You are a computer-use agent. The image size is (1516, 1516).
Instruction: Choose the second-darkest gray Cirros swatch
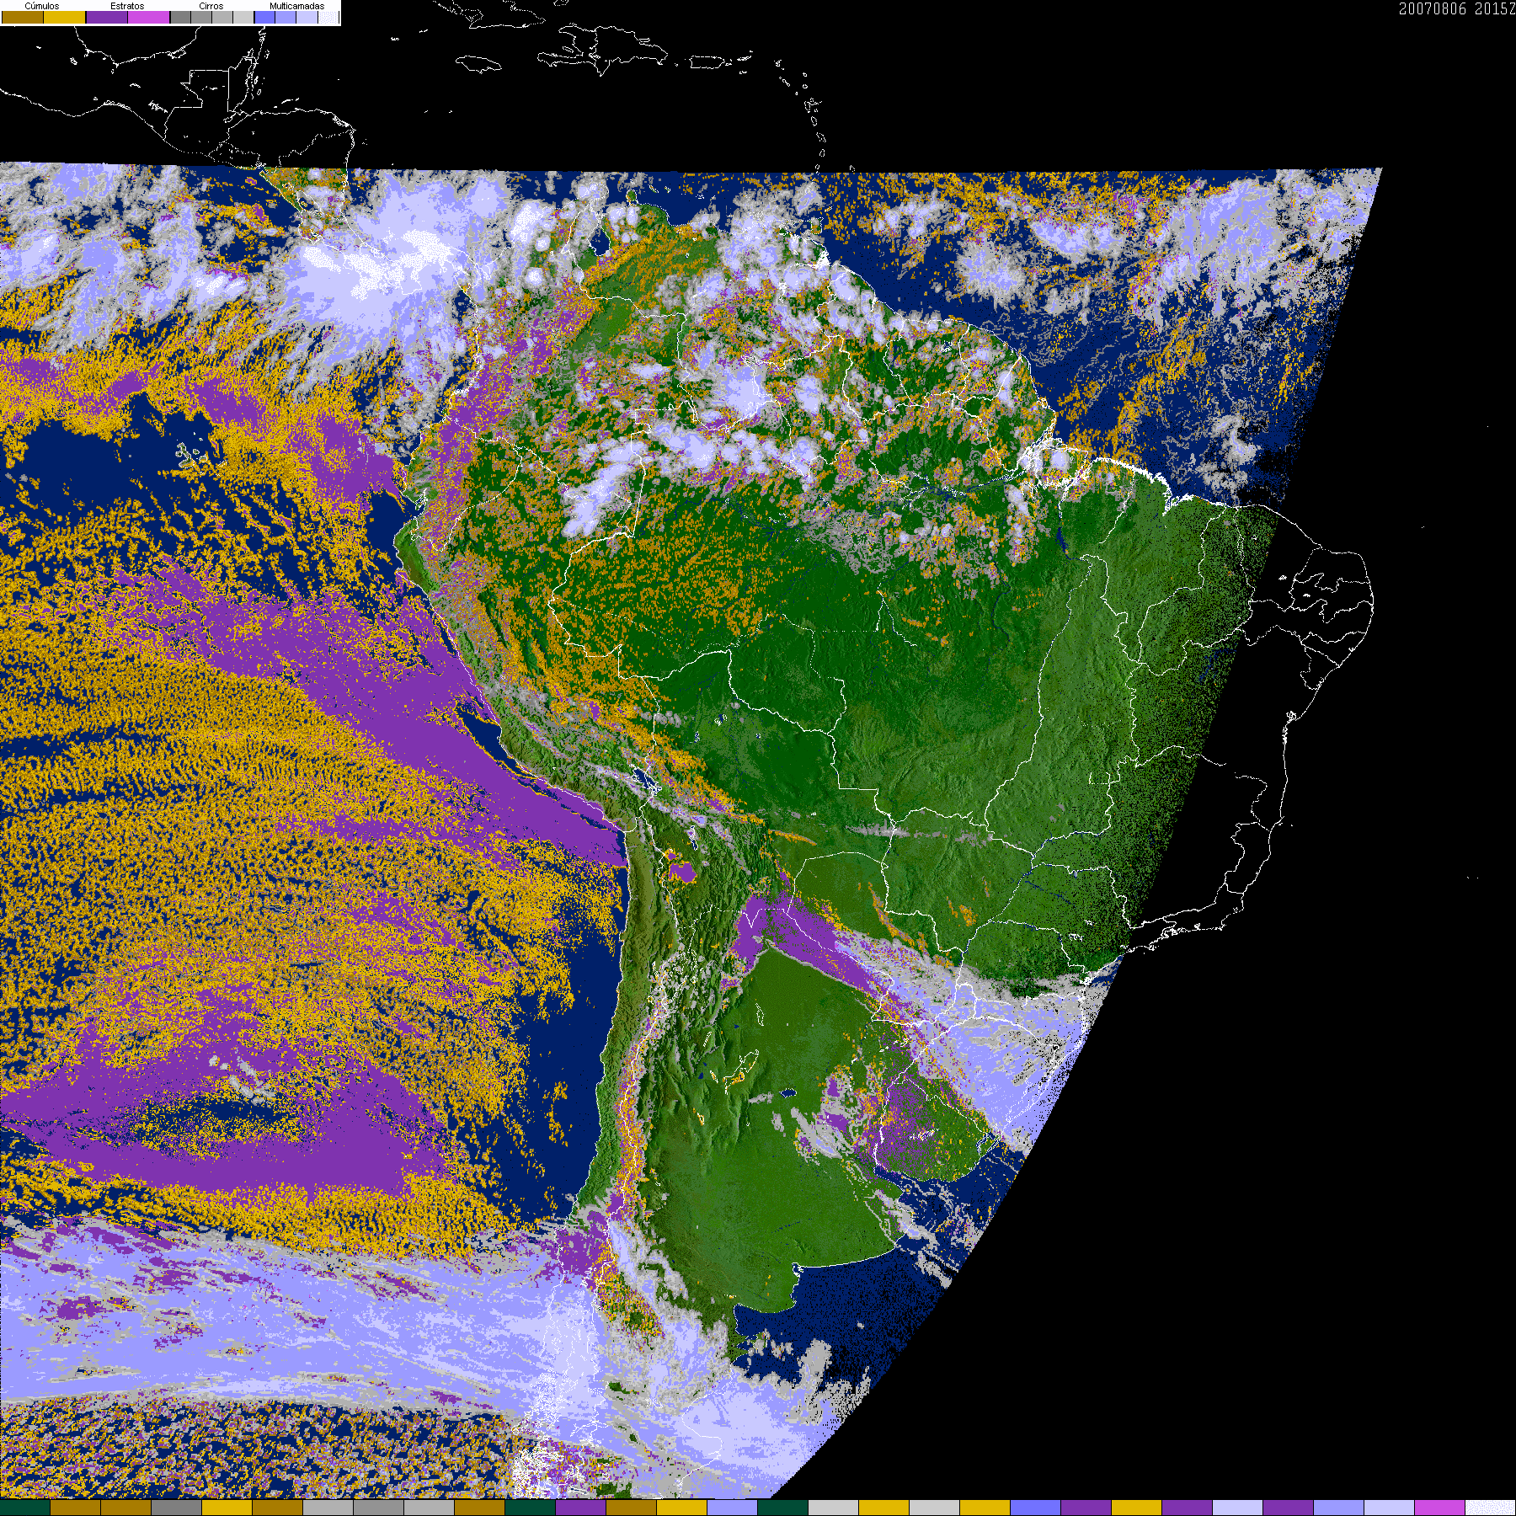click(201, 17)
